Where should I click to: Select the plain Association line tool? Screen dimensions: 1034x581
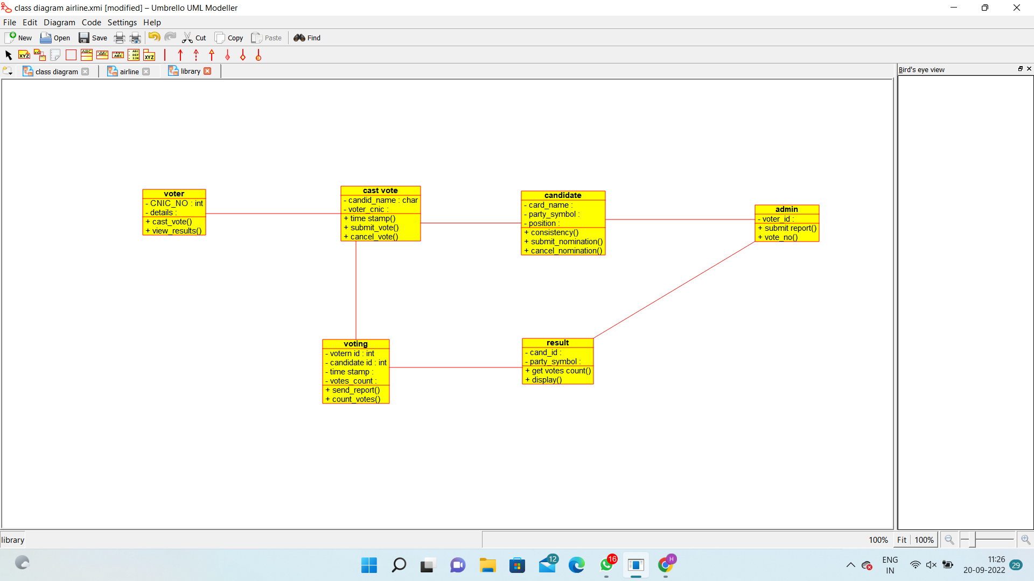click(x=165, y=55)
